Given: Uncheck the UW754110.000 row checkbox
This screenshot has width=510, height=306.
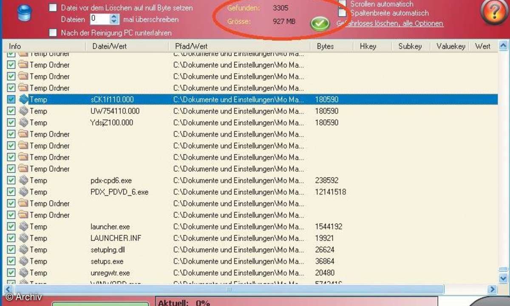Looking at the screenshot, I should 11,111.
